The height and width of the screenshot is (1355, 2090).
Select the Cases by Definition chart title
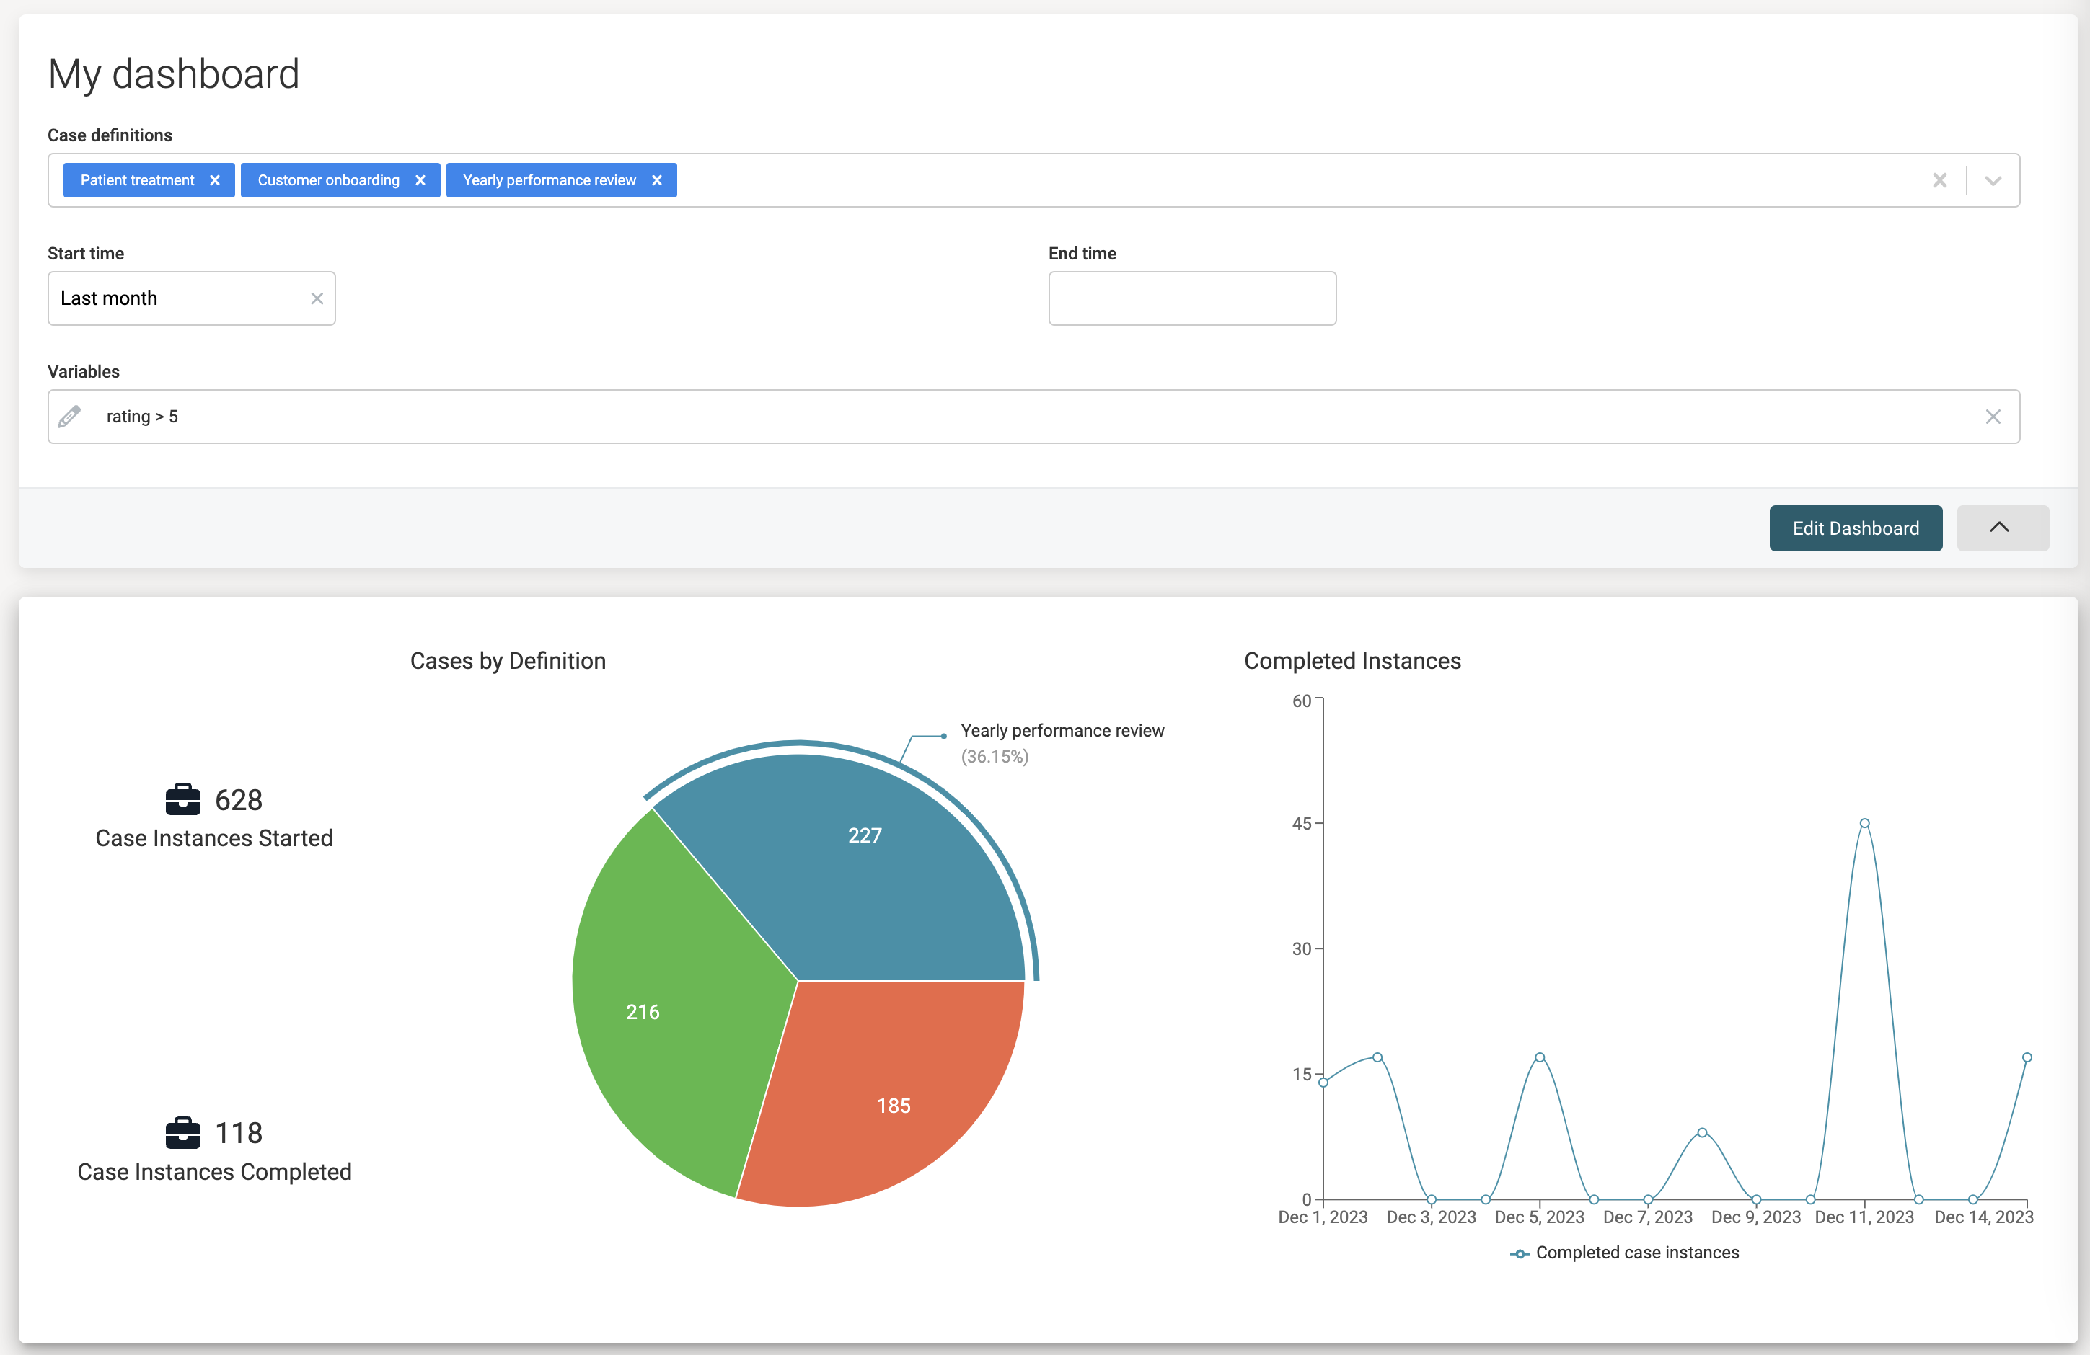508,661
